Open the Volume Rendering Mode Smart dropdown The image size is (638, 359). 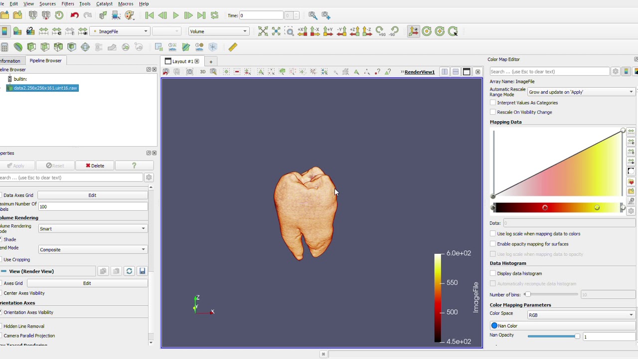(x=93, y=229)
